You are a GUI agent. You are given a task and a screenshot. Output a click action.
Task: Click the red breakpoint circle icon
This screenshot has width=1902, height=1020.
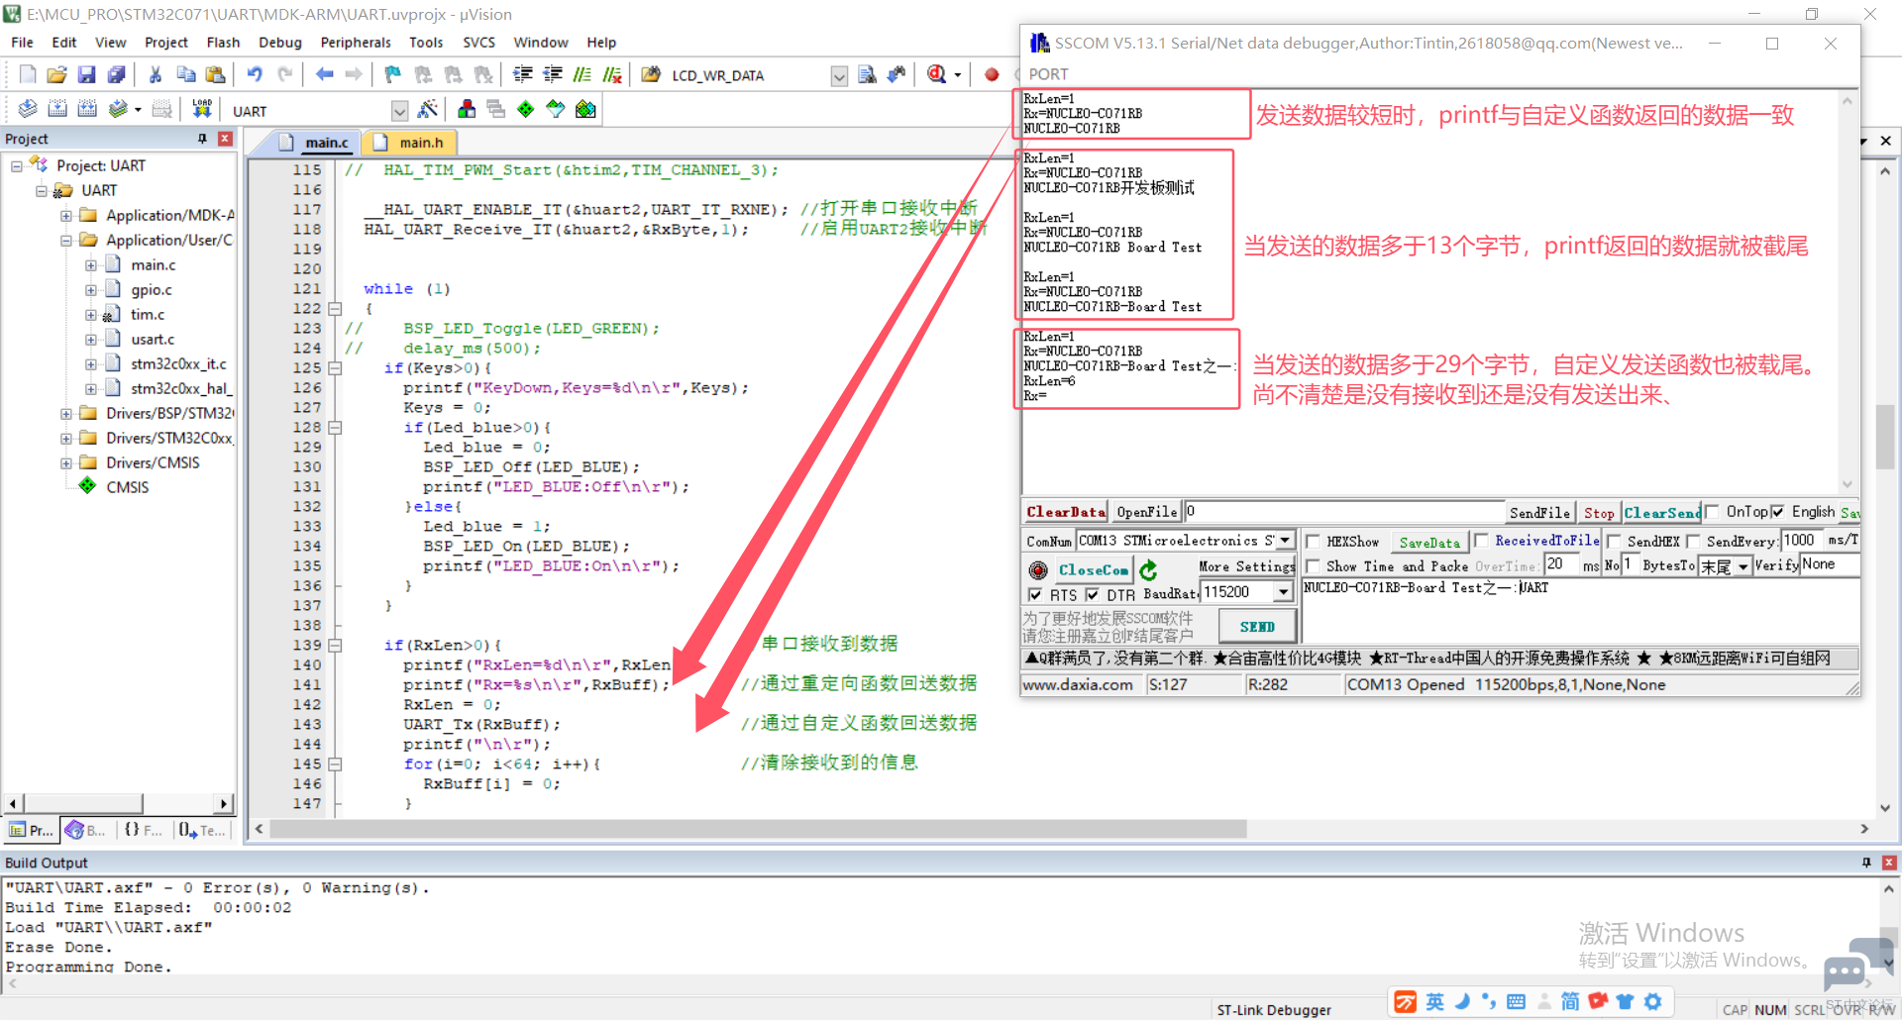coord(992,74)
